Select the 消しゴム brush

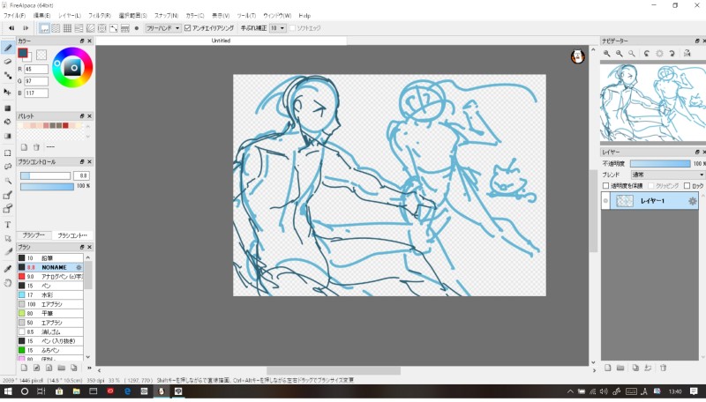coord(50,331)
